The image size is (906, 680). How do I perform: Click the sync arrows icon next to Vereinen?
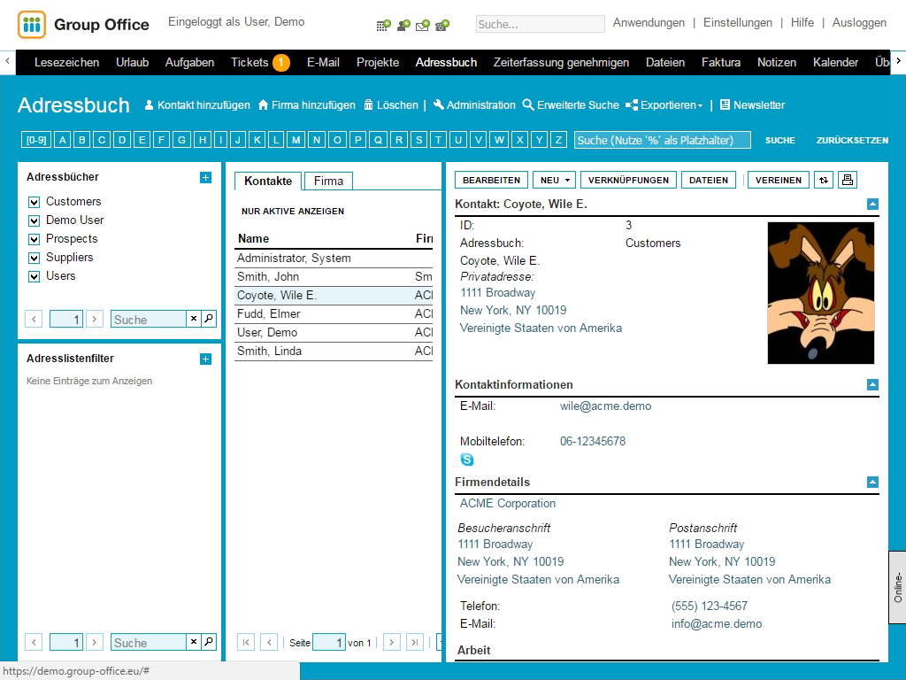824,180
